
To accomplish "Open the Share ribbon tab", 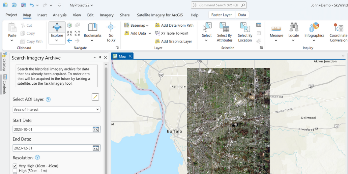I will (x=125, y=15).
